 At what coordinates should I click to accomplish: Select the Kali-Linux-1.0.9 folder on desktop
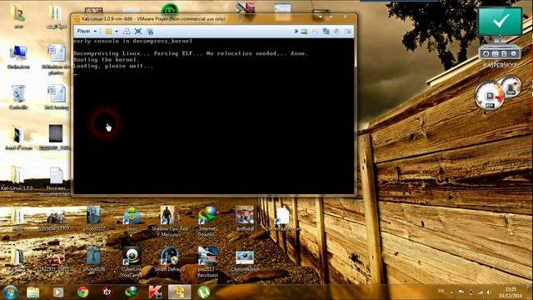[17, 178]
